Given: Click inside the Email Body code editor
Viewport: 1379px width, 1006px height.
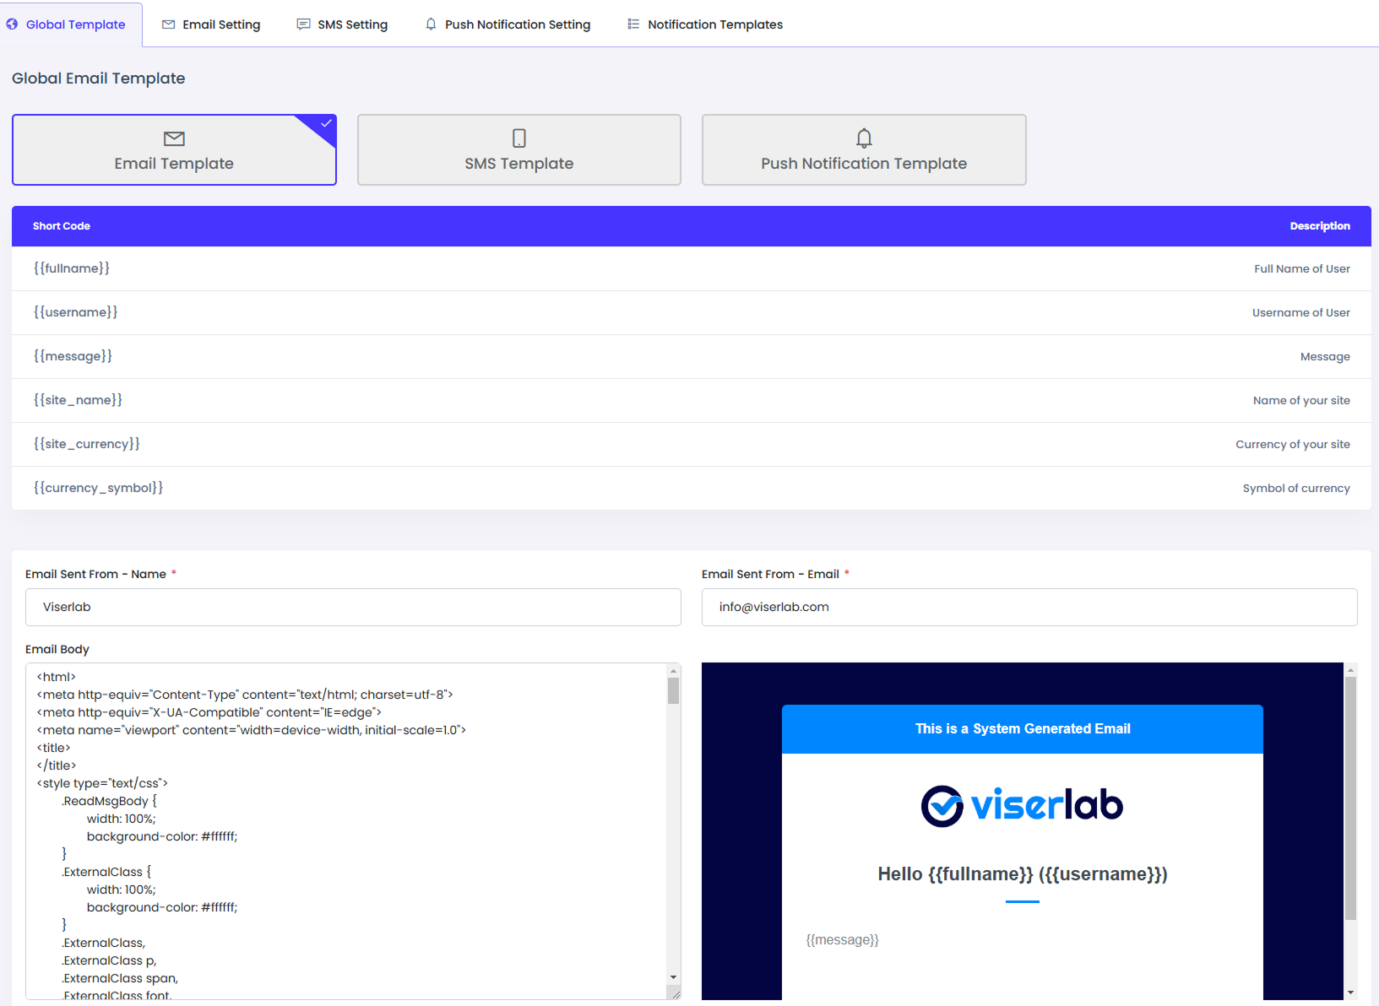Looking at the screenshot, I should tap(338, 802).
